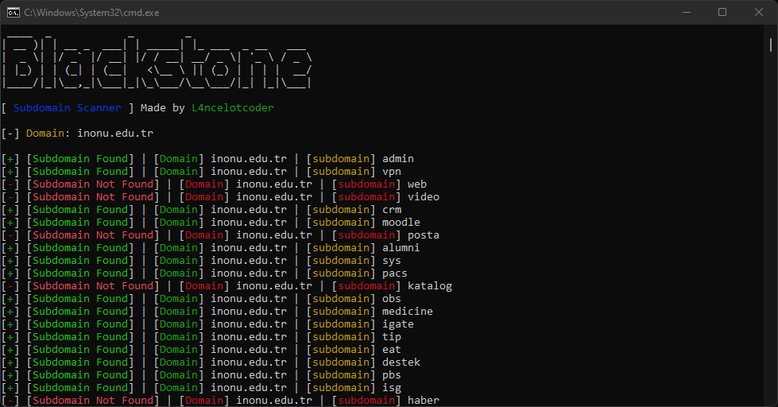Click the [+] marker on the vpn row

pos(10,172)
